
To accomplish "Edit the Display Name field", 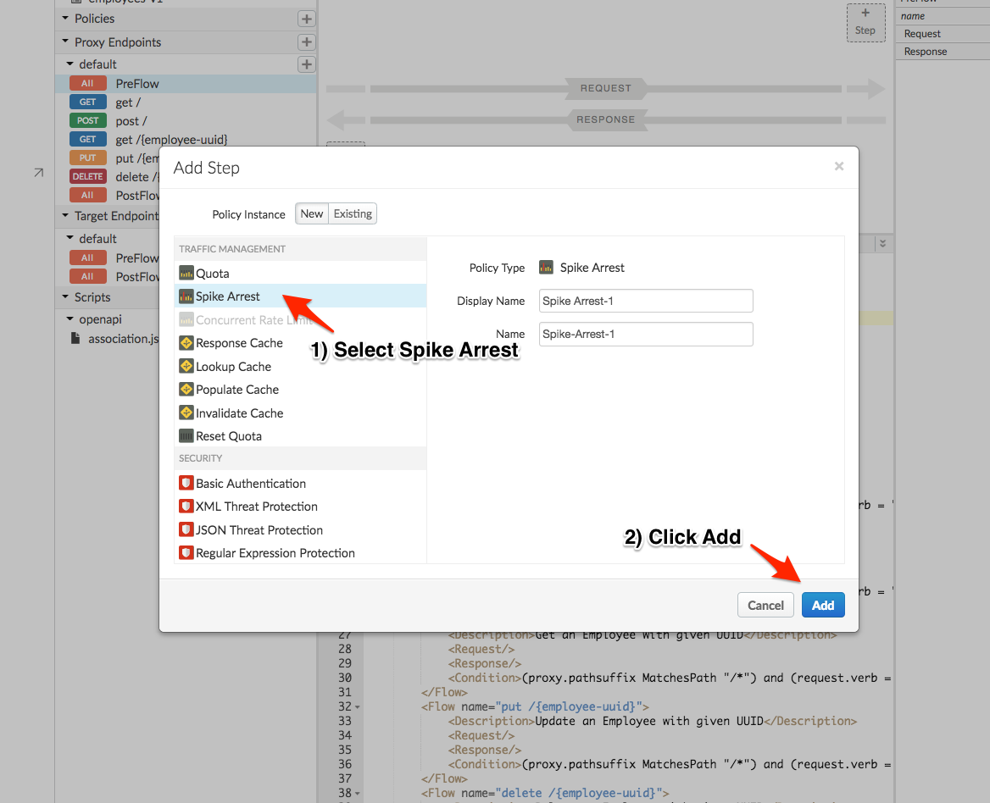I will click(x=646, y=301).
